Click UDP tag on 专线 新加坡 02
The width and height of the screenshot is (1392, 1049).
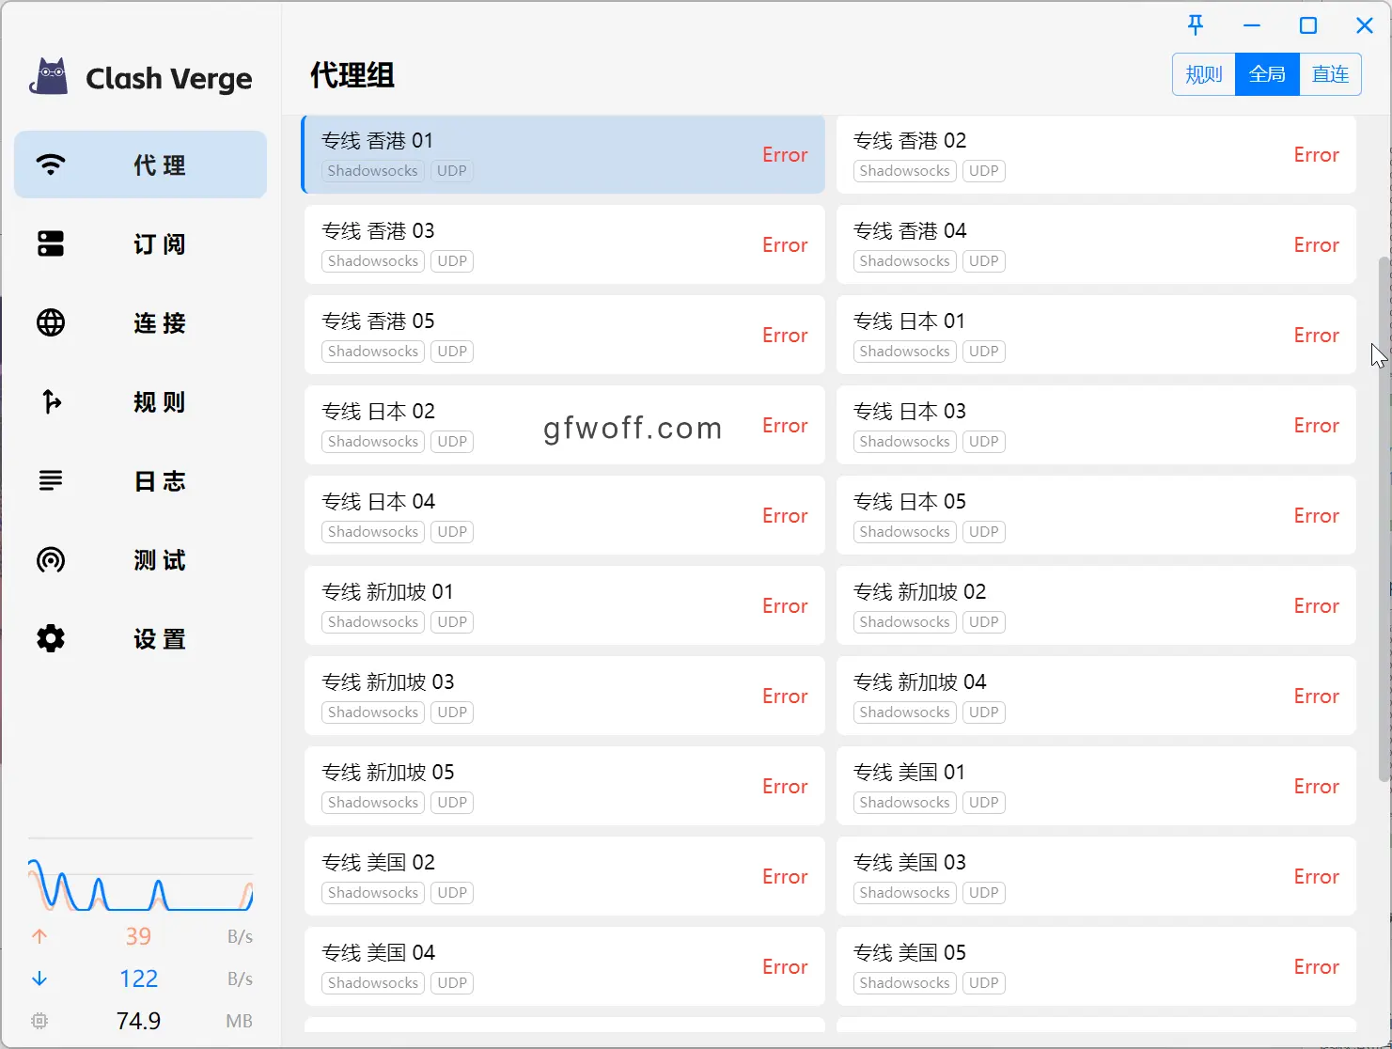click(x=984, y=621)
